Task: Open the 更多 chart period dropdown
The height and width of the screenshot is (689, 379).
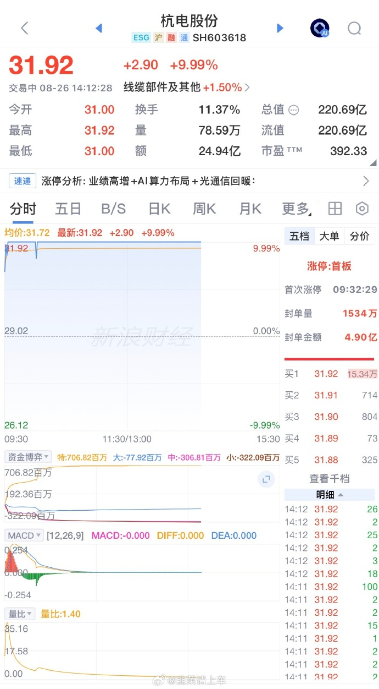Action: coord(297,209)
